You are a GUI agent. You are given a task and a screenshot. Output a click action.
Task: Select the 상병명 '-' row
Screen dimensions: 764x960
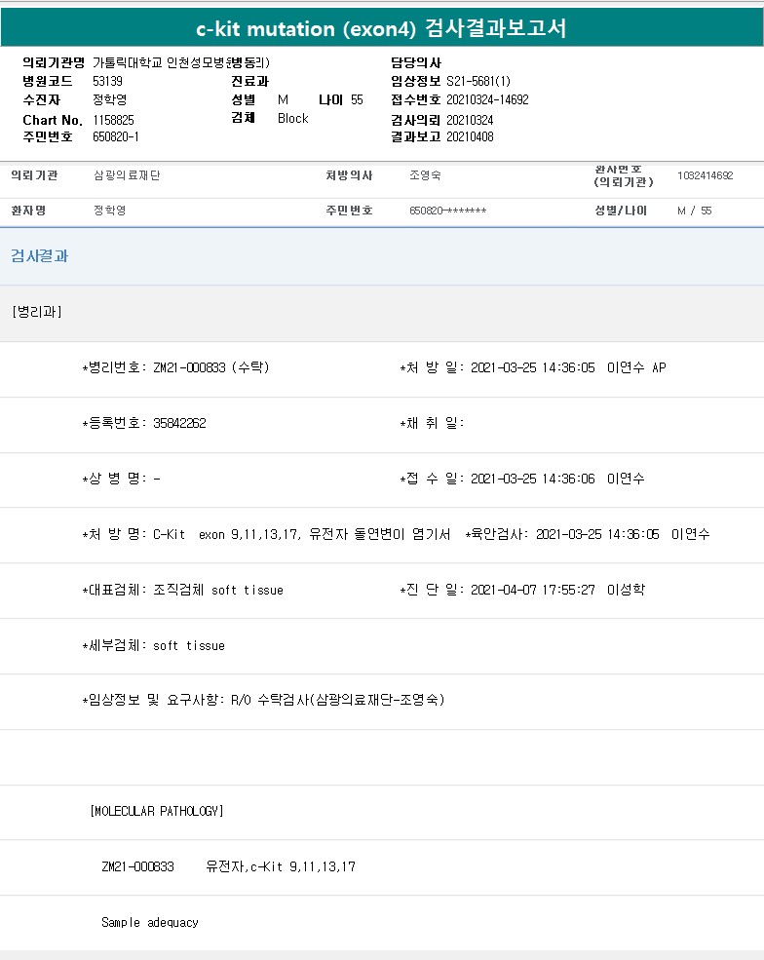point(121,479)
